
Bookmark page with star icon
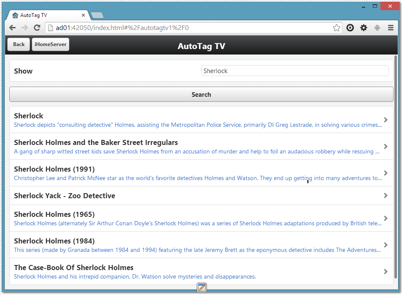pyautogui.click(x=336, y=28)
